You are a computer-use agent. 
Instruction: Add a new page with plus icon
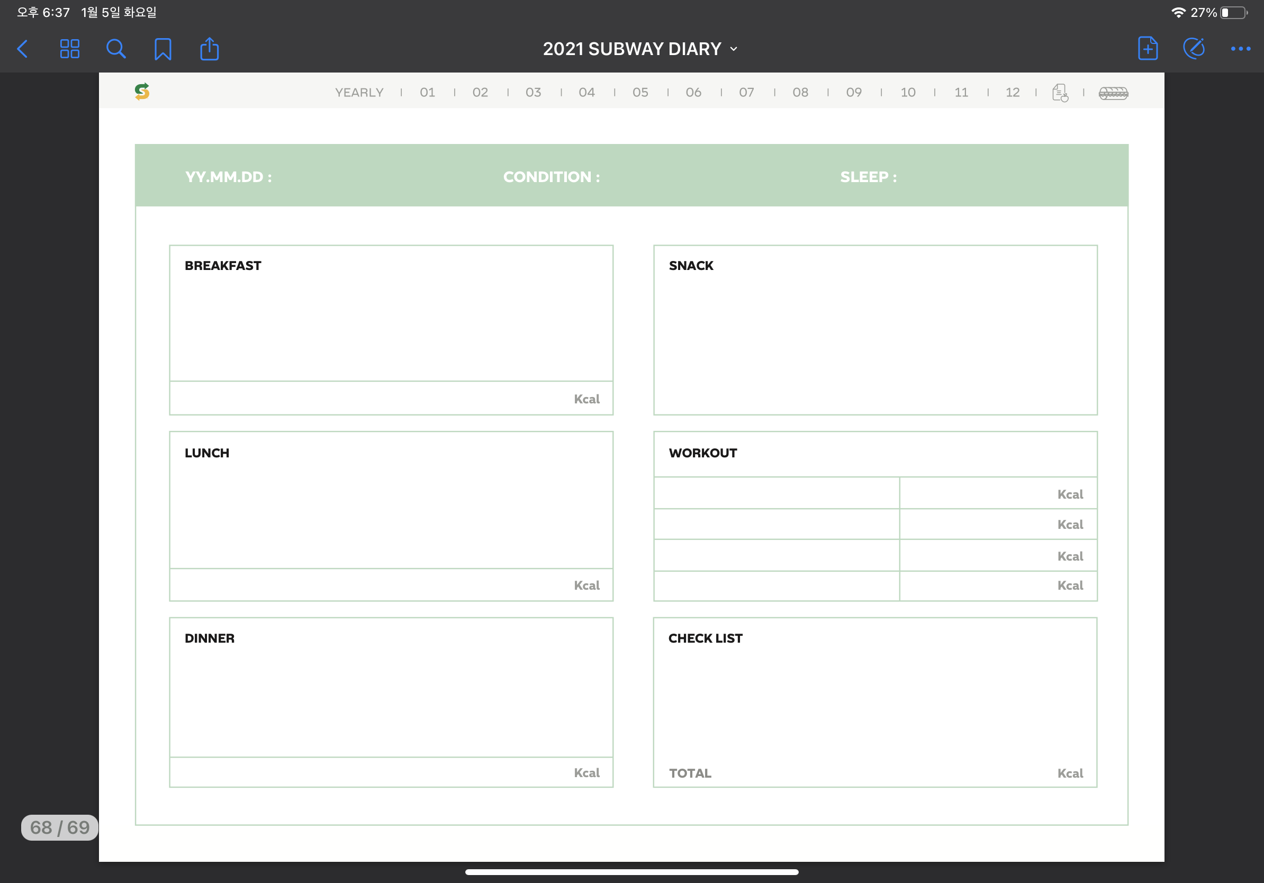tap(1148, 49)
